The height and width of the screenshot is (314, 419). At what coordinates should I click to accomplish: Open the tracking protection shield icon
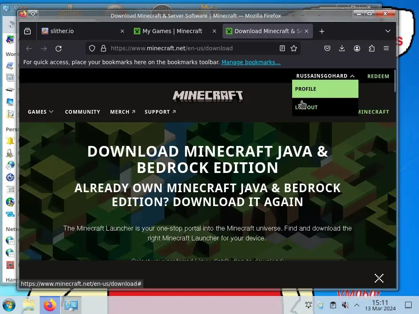(92, 48)
